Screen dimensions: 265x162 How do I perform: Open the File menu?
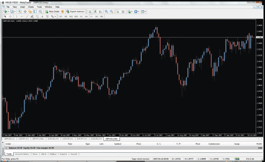(x=8, y=7)
